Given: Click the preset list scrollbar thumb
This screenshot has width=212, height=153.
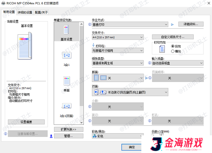Looking at the screenshot, I should pyautogui.click(x=81, y=66).
